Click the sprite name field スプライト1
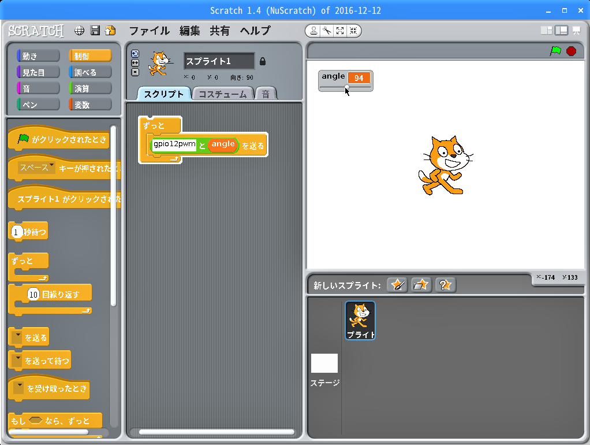Viewport: 590px width, 445px height. [219, 61]
